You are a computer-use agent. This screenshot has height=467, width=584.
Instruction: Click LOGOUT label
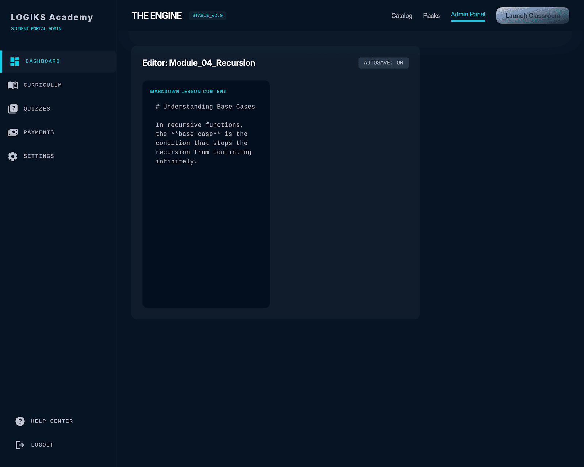point(42,445)
